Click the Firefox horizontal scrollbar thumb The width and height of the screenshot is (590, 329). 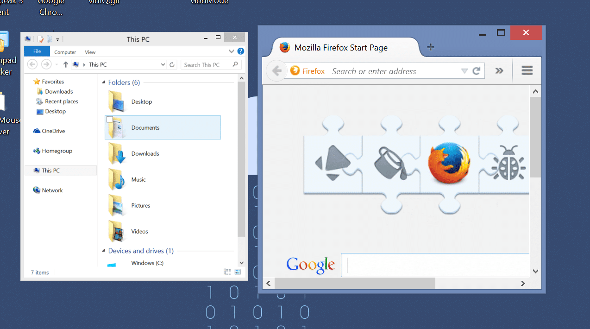[x=355, y=283]
